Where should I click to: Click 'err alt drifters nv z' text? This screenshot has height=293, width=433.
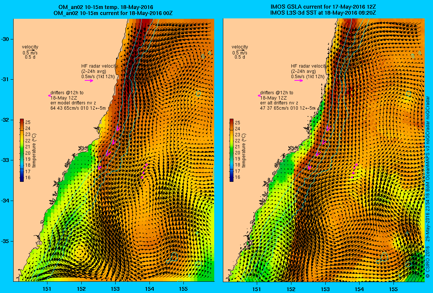click(x=279, y=103)
